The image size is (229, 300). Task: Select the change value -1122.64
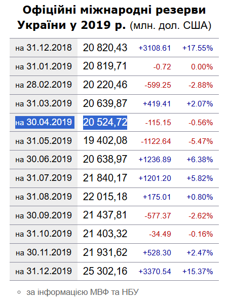(156, 141)
